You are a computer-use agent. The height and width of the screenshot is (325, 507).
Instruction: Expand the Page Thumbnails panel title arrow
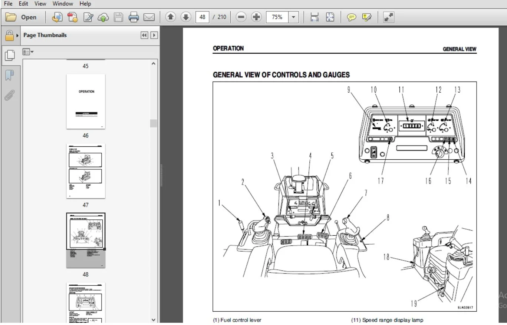tap(17, 36)
